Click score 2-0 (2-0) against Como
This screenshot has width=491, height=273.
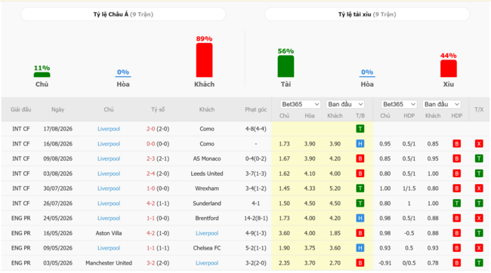tap(158, 129)
